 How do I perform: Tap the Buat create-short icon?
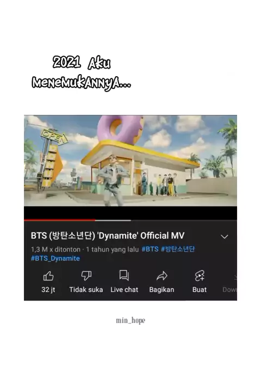(x=200, y=276)
